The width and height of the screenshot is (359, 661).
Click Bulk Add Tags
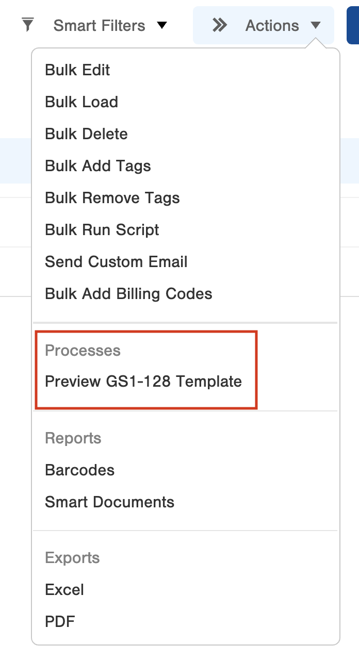pyautogui.click(x=97, y=166)
